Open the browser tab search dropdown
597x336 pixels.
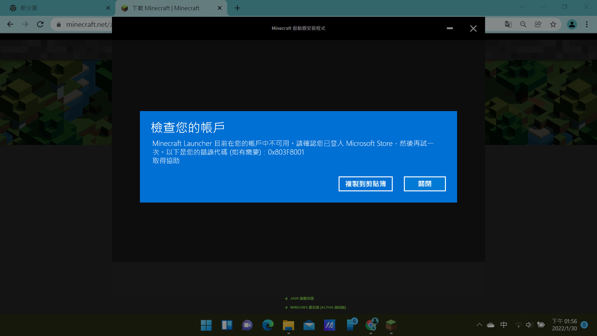522,7
